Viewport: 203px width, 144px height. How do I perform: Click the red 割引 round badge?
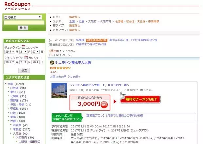click(x=104, y=104)
